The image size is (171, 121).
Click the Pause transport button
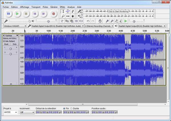[9, 13]
